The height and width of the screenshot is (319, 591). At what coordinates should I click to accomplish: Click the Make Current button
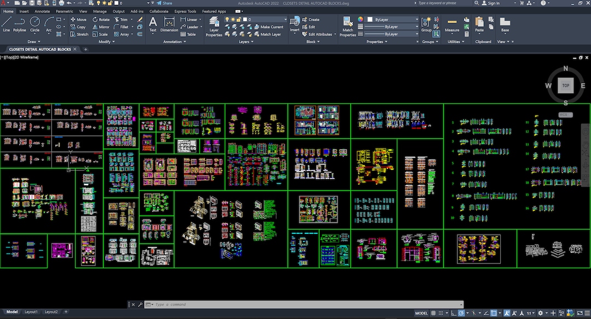271,26
